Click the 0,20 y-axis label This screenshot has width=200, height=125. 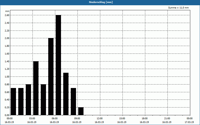(7, 107)
